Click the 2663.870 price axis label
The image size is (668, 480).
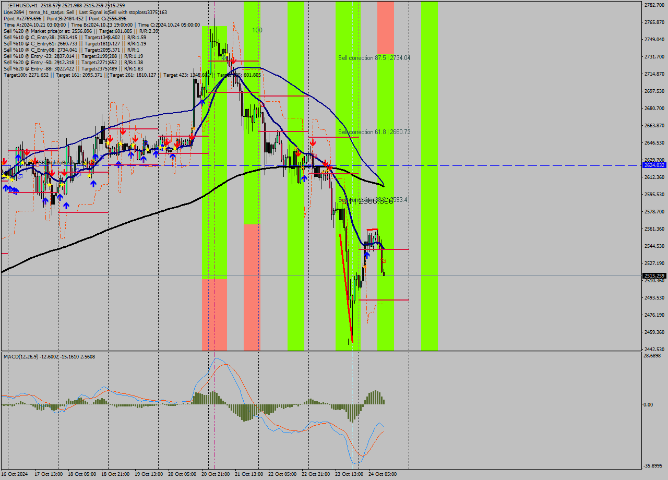[x=654, y=125]
